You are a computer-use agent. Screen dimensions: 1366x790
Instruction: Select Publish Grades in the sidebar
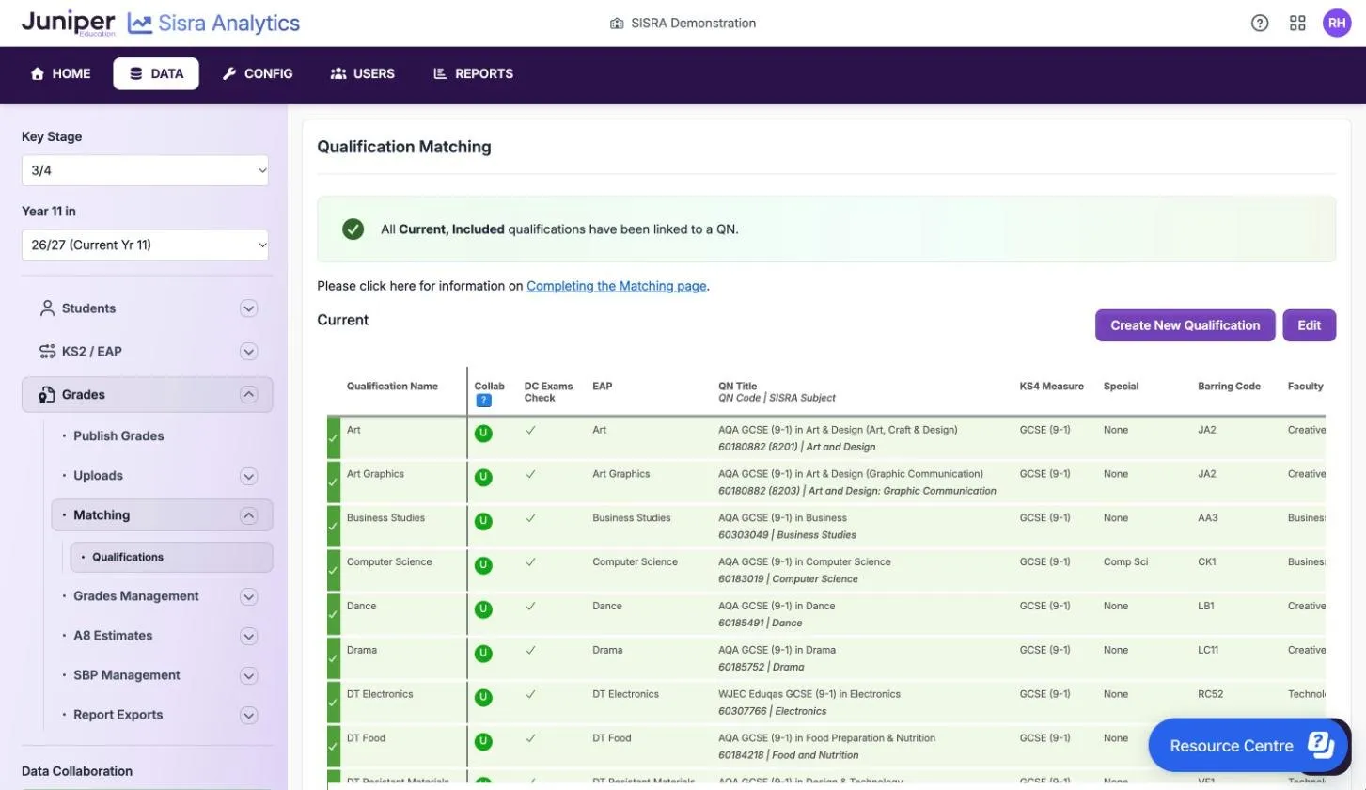(x=118, y=436)
